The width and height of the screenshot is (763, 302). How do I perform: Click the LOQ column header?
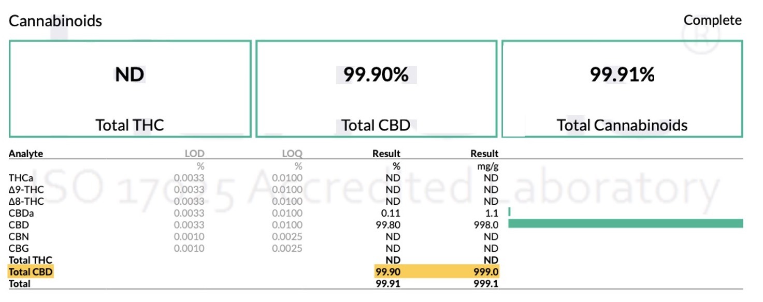point(292,154)
